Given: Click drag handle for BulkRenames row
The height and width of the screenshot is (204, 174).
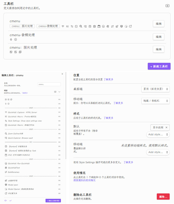Looking at the screenshot, I should point(59,172).
